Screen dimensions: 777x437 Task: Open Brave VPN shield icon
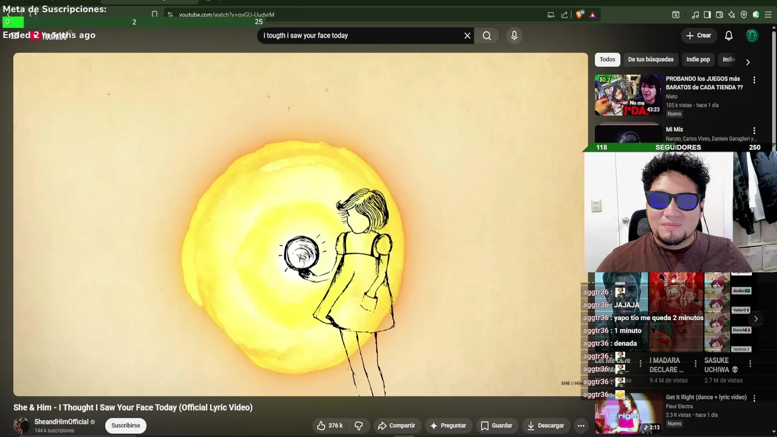click(744, 15)
